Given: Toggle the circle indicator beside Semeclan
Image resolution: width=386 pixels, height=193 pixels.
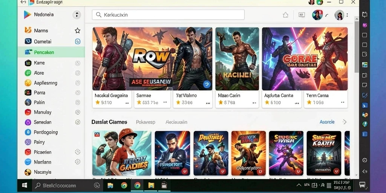Looking at the screenshot, I should click(78, 122).
